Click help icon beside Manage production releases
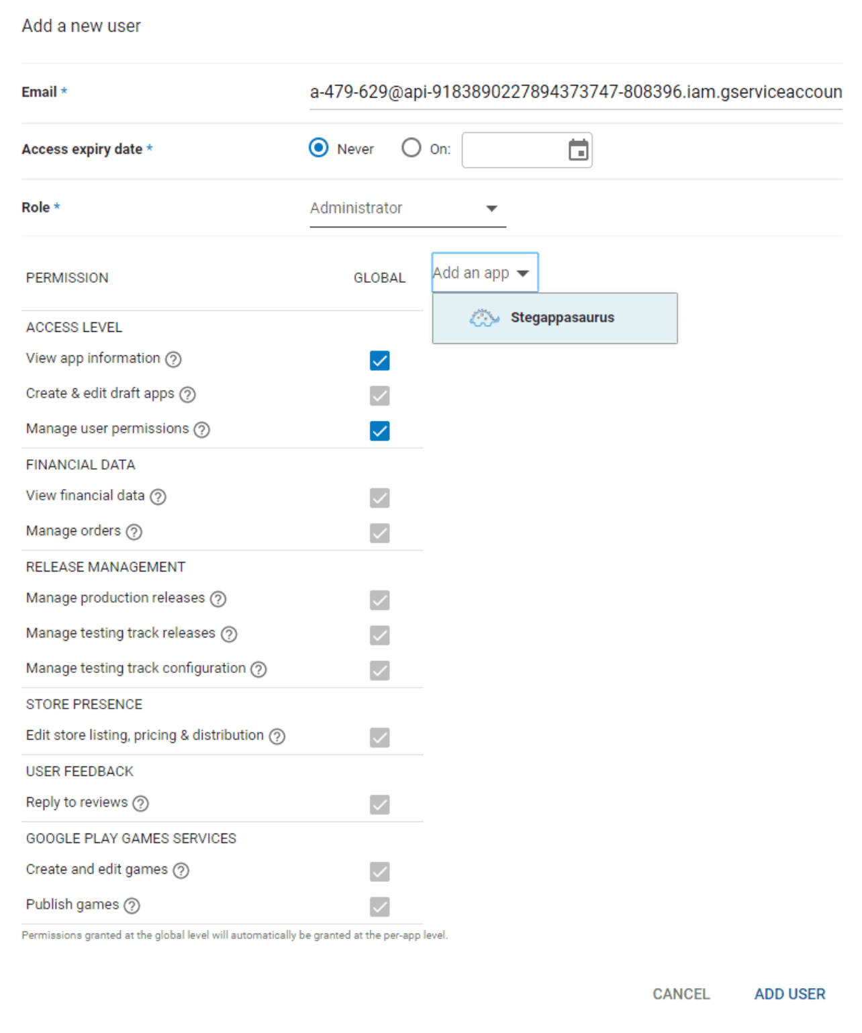 [218, 598]
